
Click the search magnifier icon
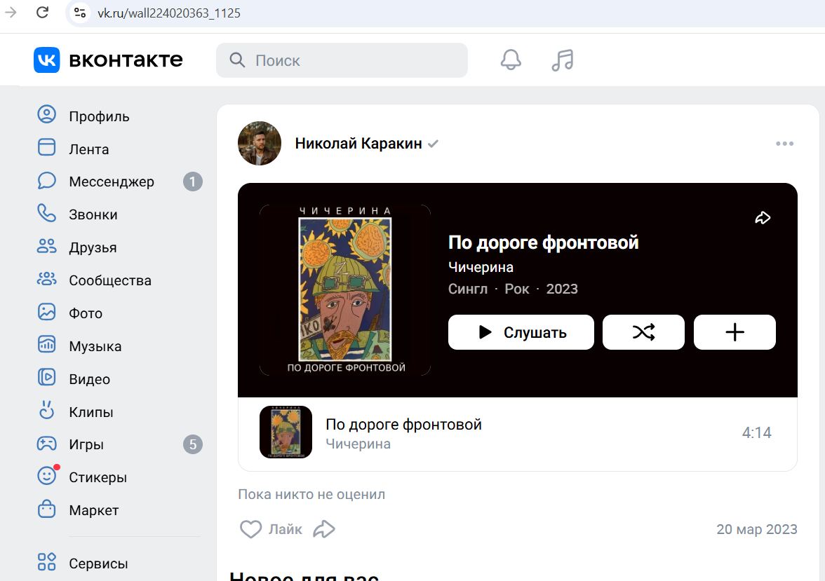pyautogui.click(x=237, y=60)
